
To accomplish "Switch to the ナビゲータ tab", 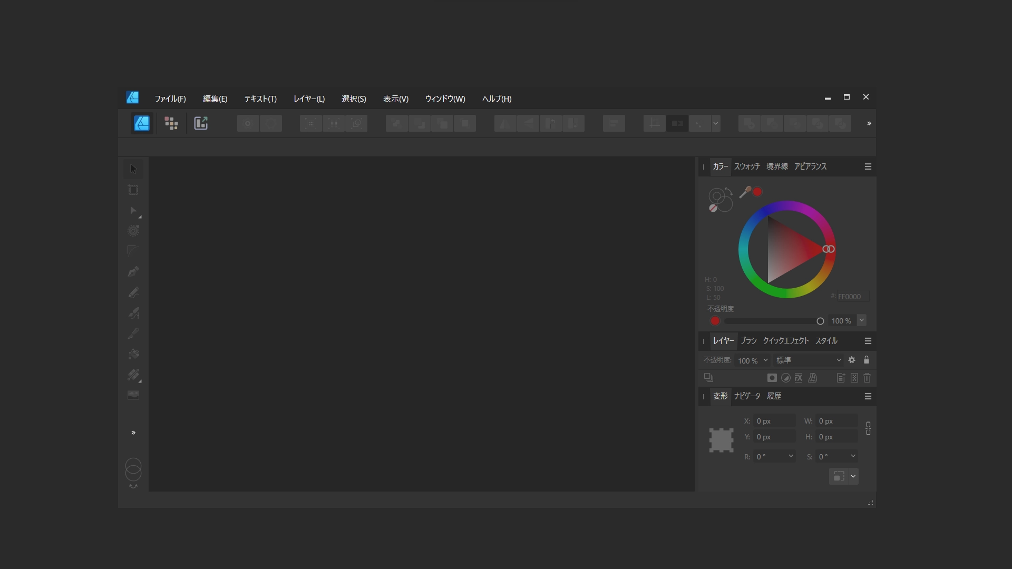I will 747,396.
